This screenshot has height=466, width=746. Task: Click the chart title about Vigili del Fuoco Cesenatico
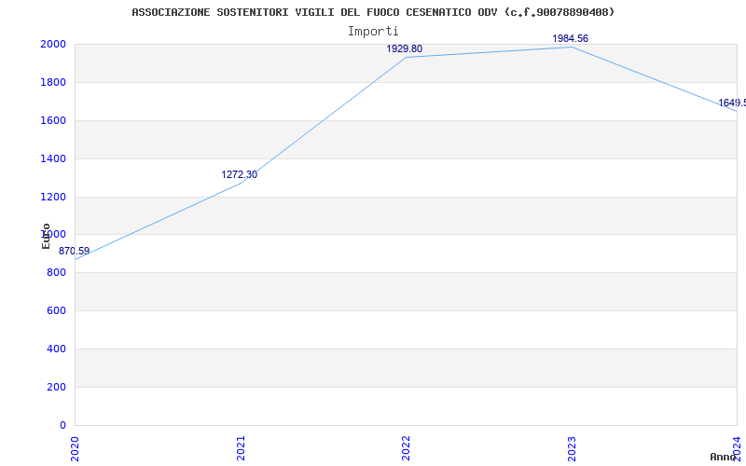coord(373,12)
